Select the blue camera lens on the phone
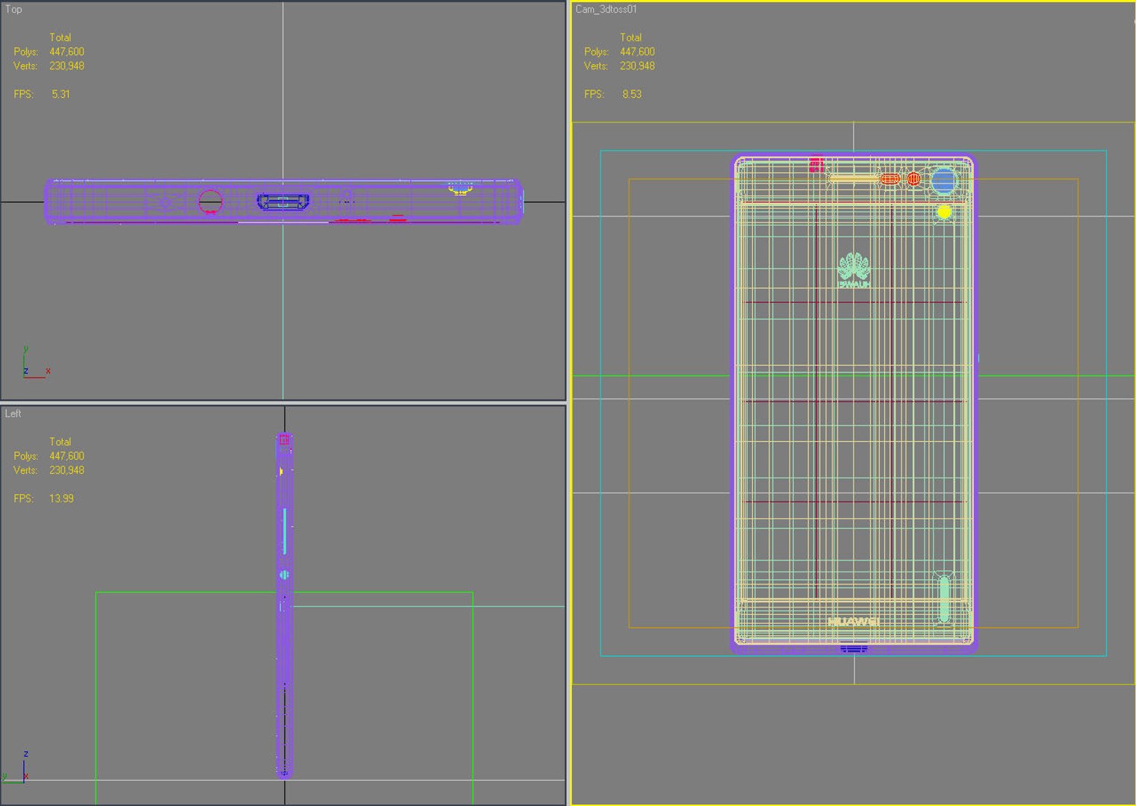This screenshot has height=806, width=1136. coord(943,181)
